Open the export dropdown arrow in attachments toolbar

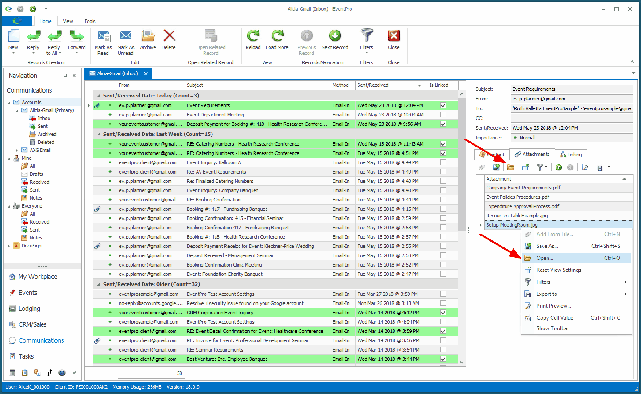[x=609, y=167]
